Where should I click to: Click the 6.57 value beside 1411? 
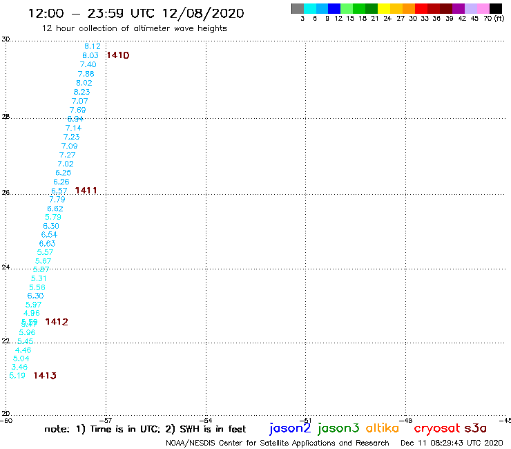(59, 191)
